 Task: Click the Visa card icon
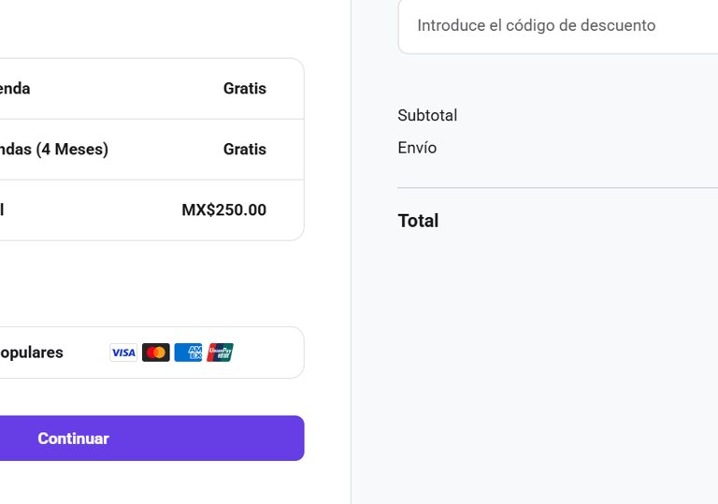tap(123, 353)
